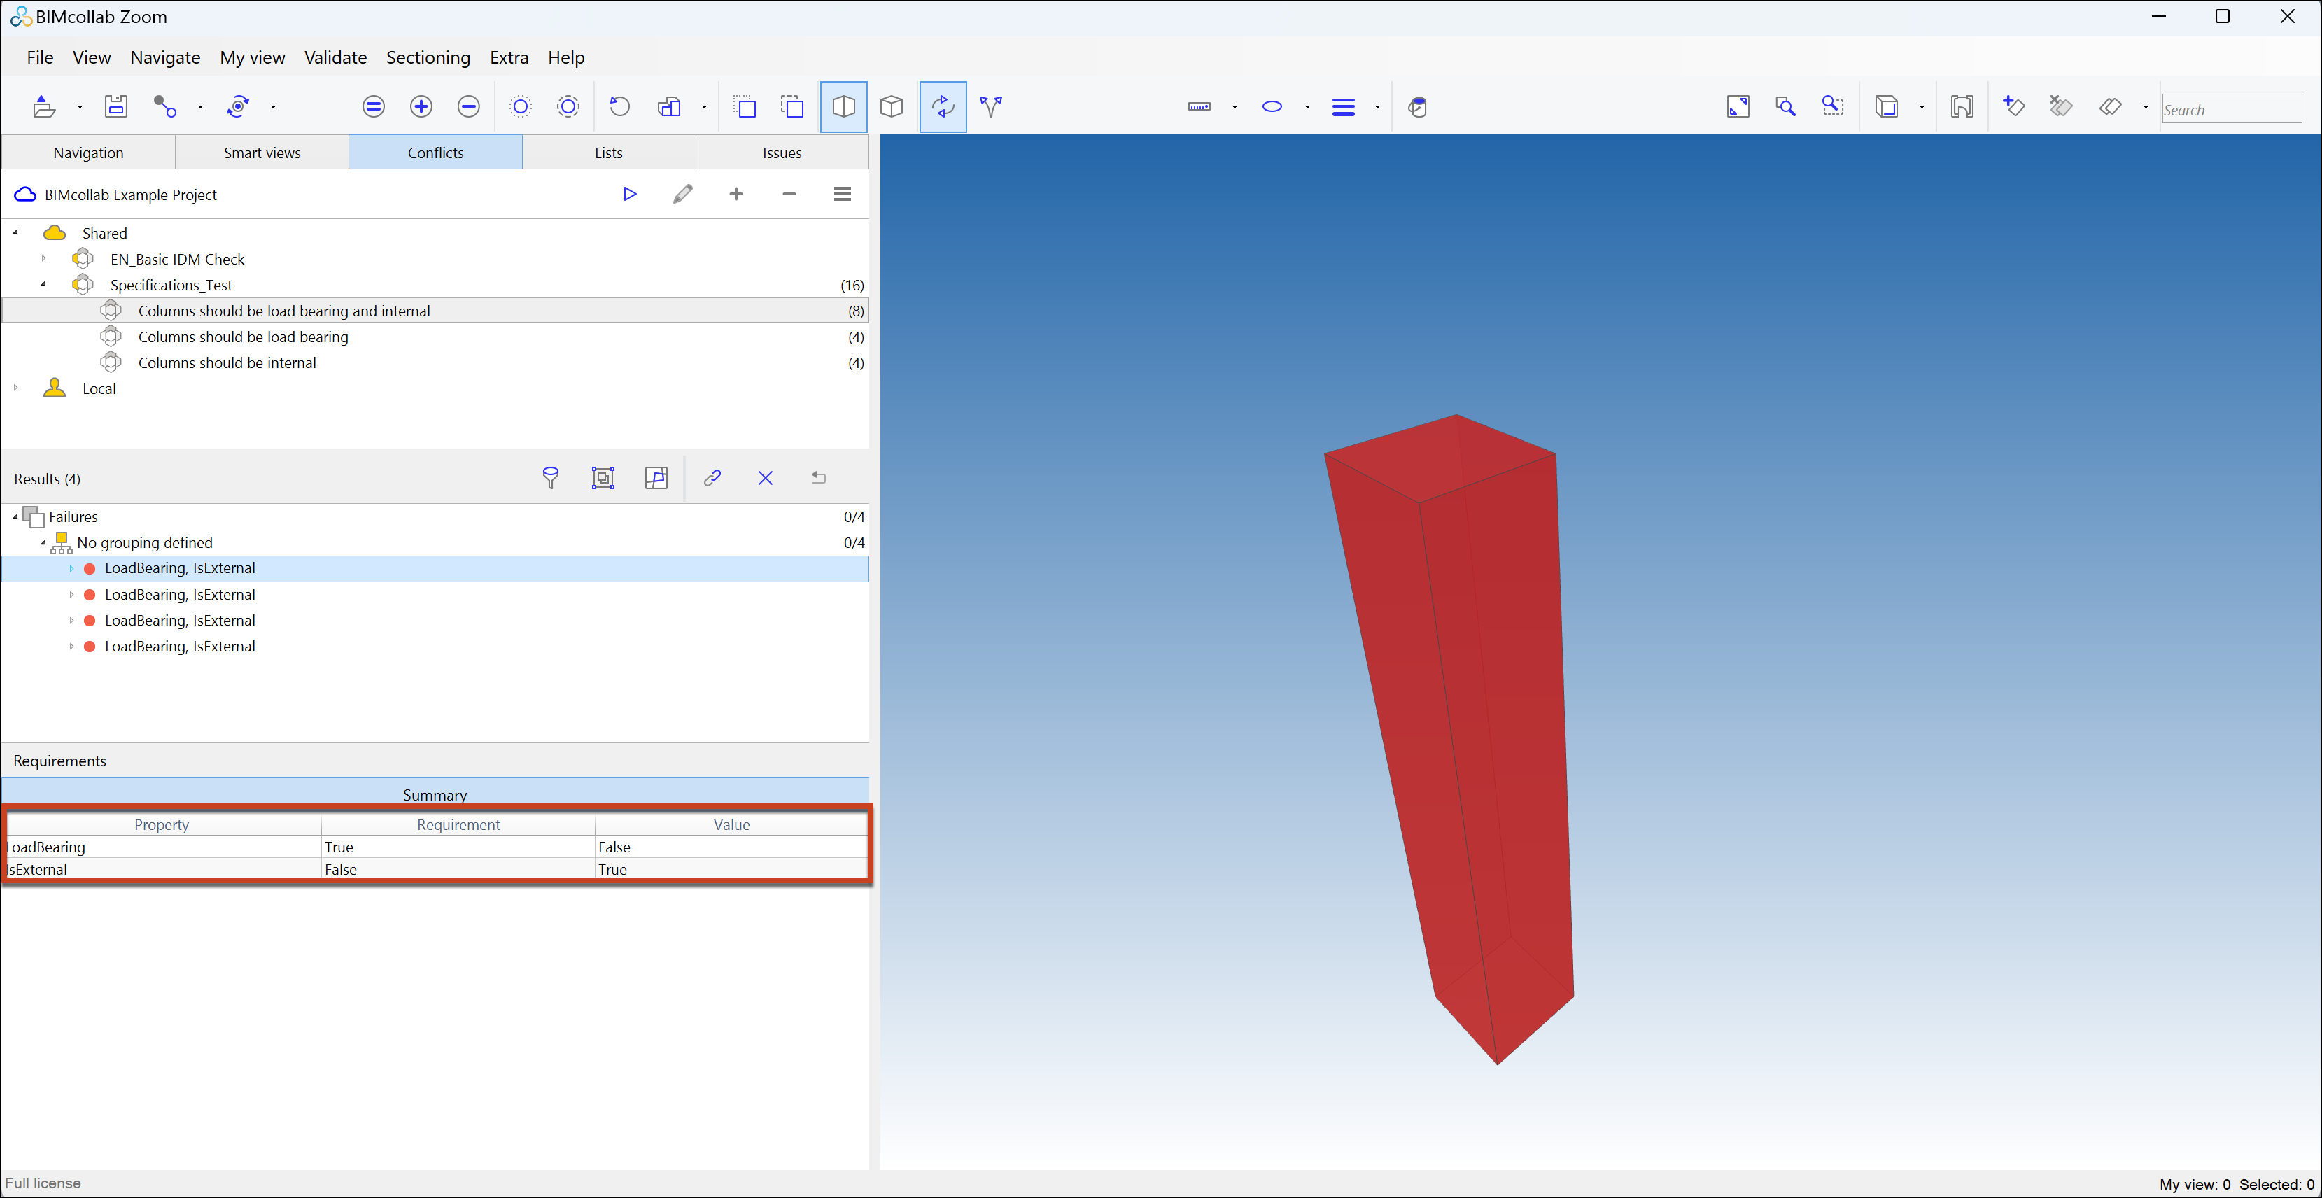This screenshot has width=2322, height=1198.
Task: Click the zoom extents expand arrows icon
Action: click(1738, 106)
